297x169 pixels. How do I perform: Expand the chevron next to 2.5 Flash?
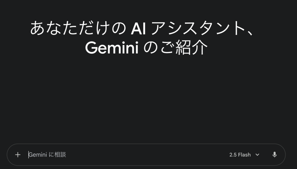pos(257,155)
